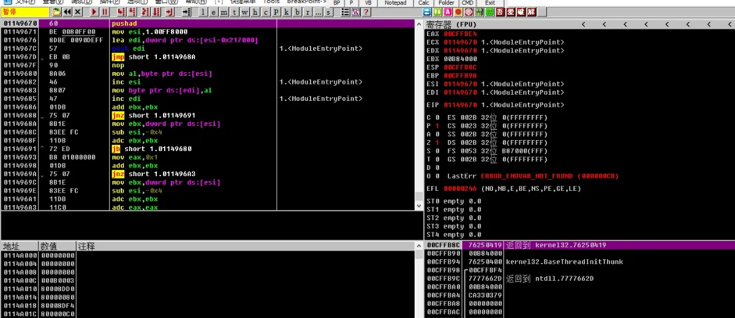The height and width of the screenshot is (318, 735).
Task: Click the red target plugin icon
Action: (x=469, y=12)
